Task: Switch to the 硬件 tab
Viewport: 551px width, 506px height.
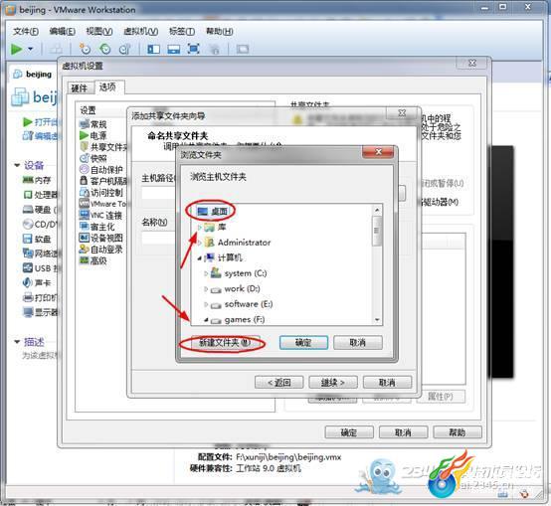Action: 80,88
